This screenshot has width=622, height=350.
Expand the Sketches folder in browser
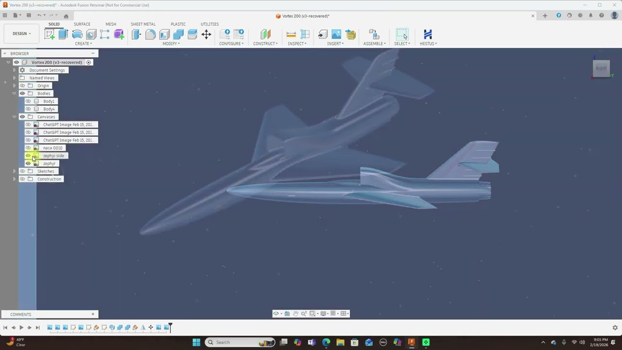click(x=14, y=171)
